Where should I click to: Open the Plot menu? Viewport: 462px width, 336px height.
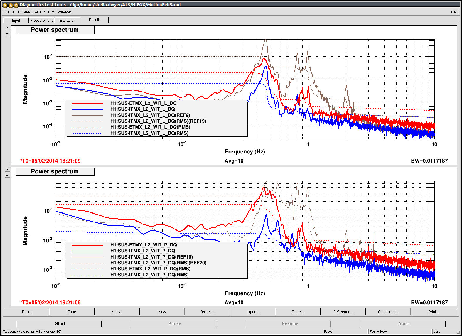[x=51, y=12]
